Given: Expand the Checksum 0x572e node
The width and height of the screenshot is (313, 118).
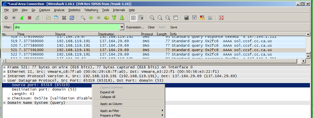Looking at the screenshot, I should coord(9,98).
